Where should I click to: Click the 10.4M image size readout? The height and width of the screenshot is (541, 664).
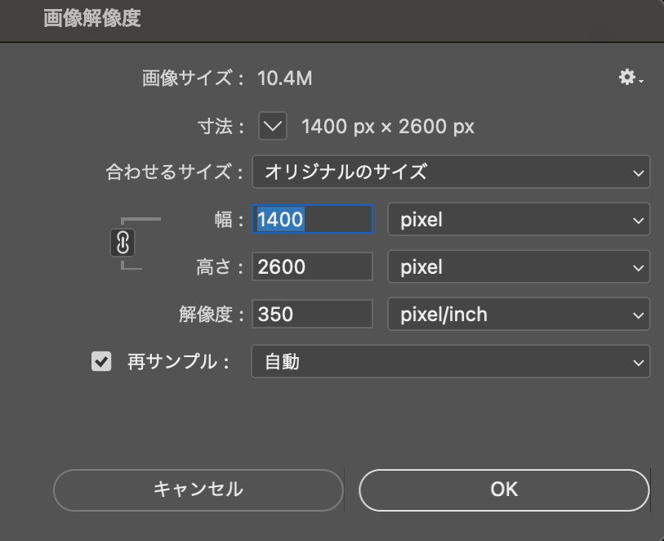pyautogui.click(x=284, y=78)
